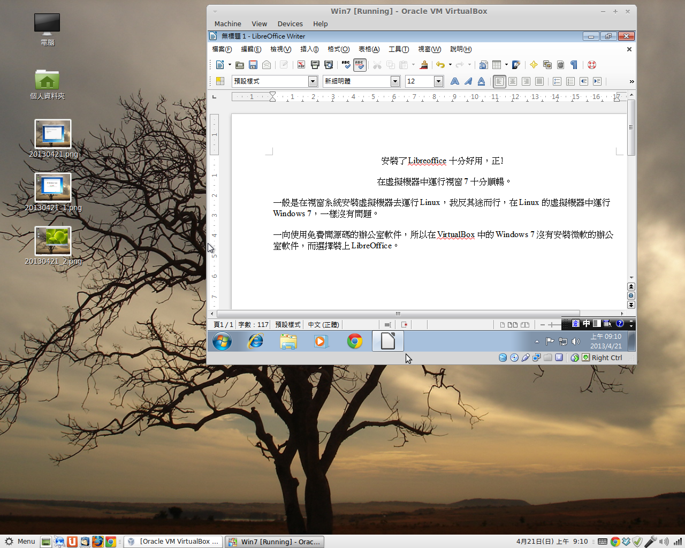Open the Gallery icon

coord(547,65)
